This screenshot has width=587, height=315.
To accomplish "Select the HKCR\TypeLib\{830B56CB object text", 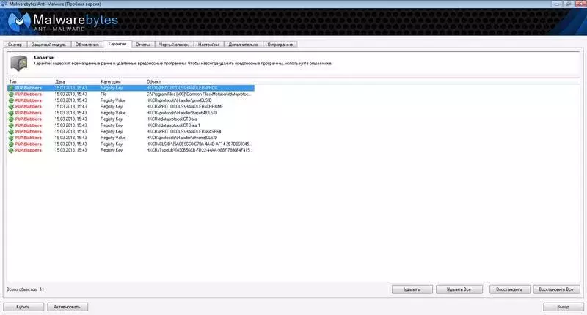I will click(199, 150).
